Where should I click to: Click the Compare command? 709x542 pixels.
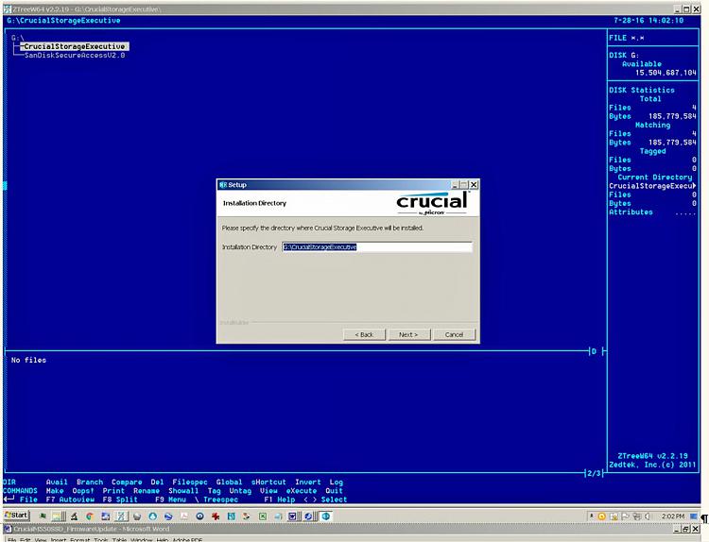point(127,482)
